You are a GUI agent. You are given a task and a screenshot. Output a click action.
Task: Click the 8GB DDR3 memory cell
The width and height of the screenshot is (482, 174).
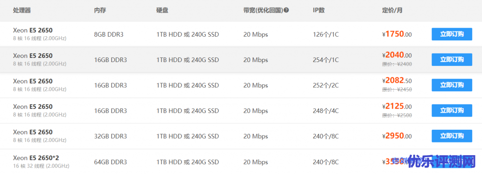coord(109,34)
